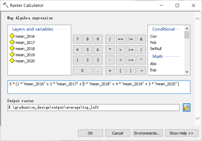The height and width of the screenshot is (141, 202).
Task: Insert the not-equal (!=) operator
Action: (131, 39)
